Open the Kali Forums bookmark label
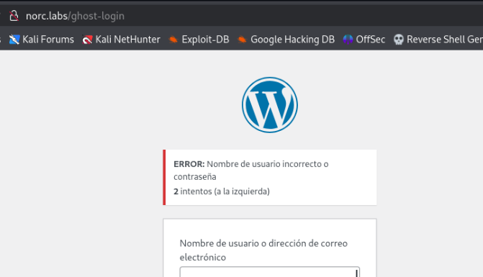The image size is (483, 277). 48,40
